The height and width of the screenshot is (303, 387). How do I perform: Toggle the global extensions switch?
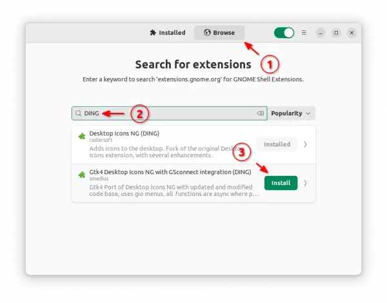pyautogui.click(x=284, y=33)
